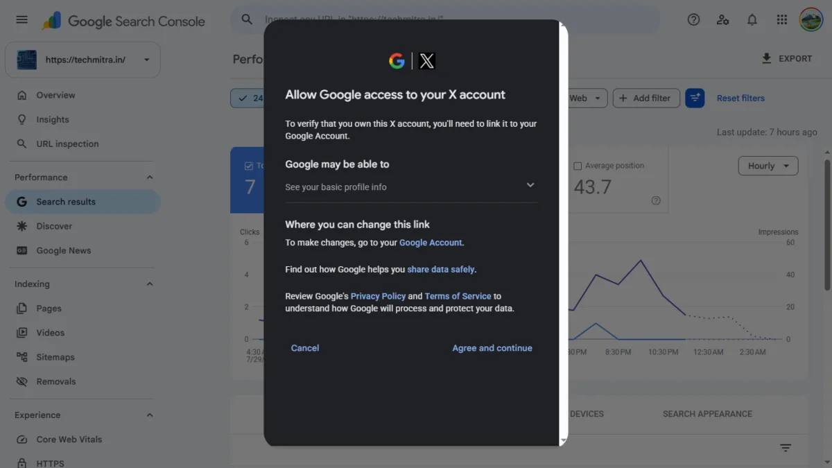Click the blue filter settings icon
832x468 pixels.
(x=695, y=98)
